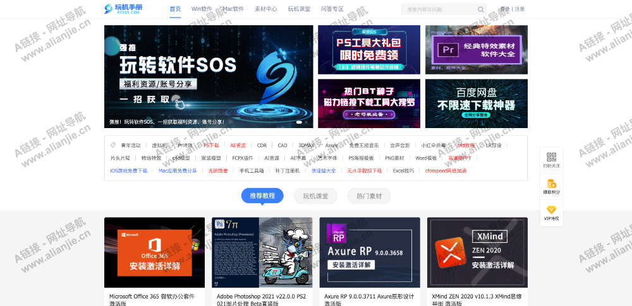Click the 青年活动 tag link
Image resolution: width=632 pixels, height=306 pixels.
(x=131, y=145)
